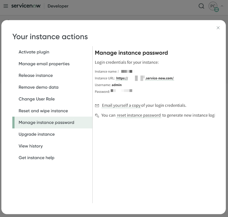Open the PC avatar profile icon
The height and width of the screenshot is (217, 228).
click(x=213, y=6)
